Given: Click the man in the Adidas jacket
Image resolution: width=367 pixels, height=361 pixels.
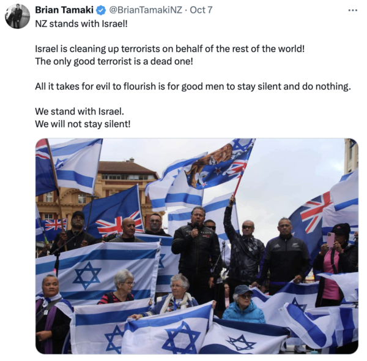Looking at the screenshot, I should pos(286,254).
